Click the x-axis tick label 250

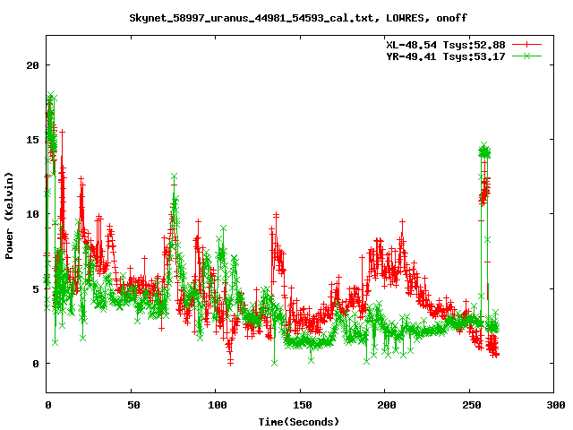[472, 405]
